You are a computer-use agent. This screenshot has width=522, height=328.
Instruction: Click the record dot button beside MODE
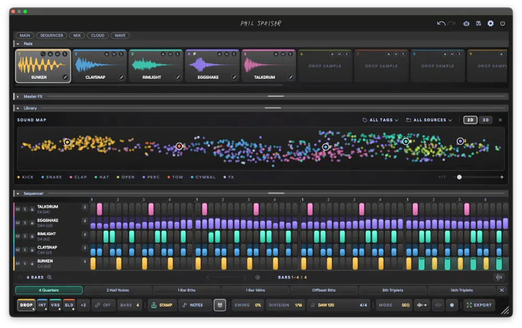[x=452, y=305]
